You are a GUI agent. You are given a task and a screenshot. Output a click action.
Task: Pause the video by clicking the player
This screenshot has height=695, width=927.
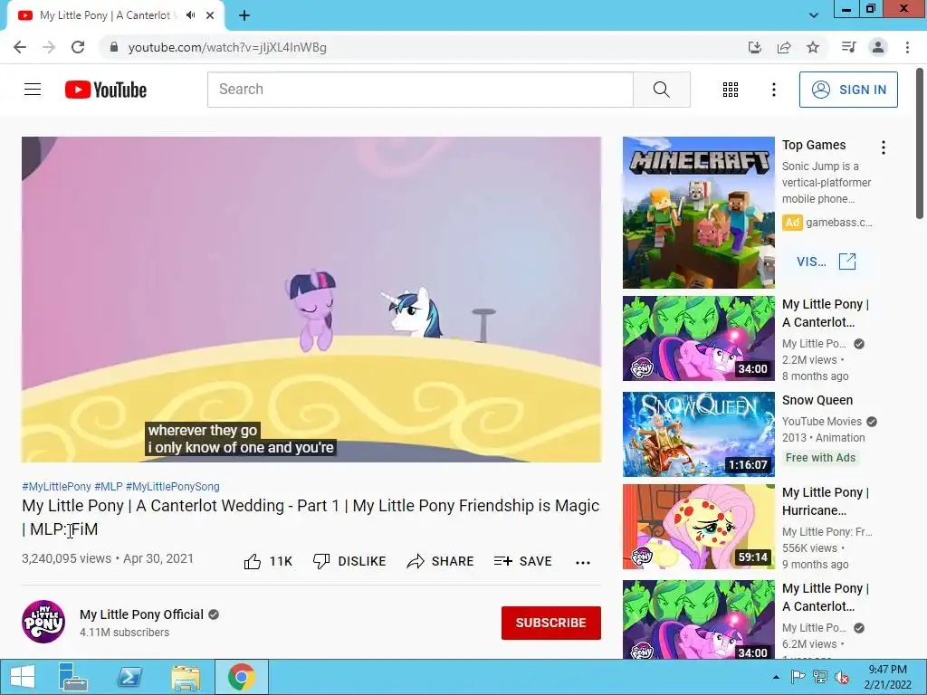tap(311, 300)
